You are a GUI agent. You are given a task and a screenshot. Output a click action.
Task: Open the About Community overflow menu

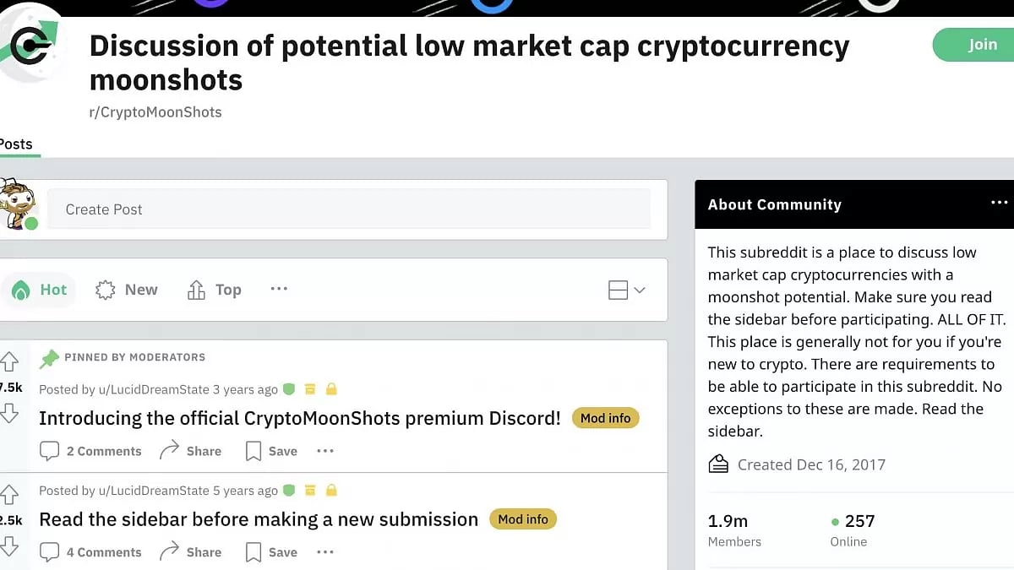point(1000,203)
